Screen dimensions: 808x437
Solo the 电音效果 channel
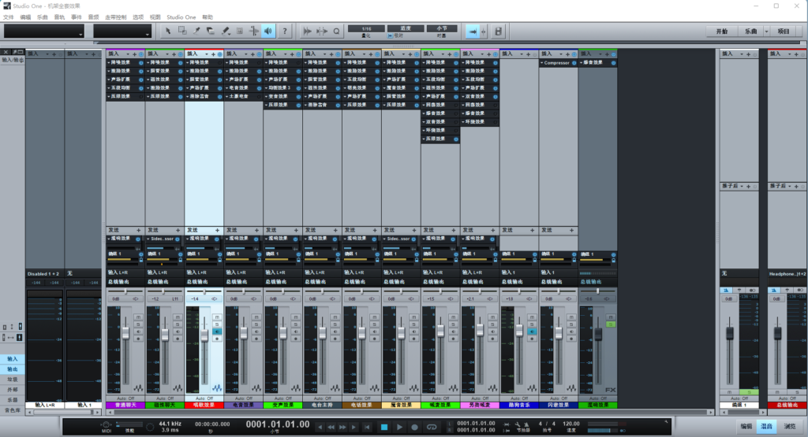point(256,323)
